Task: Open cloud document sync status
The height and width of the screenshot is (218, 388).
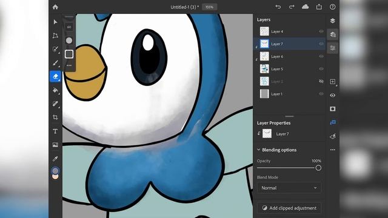Action: click(306, 7)
